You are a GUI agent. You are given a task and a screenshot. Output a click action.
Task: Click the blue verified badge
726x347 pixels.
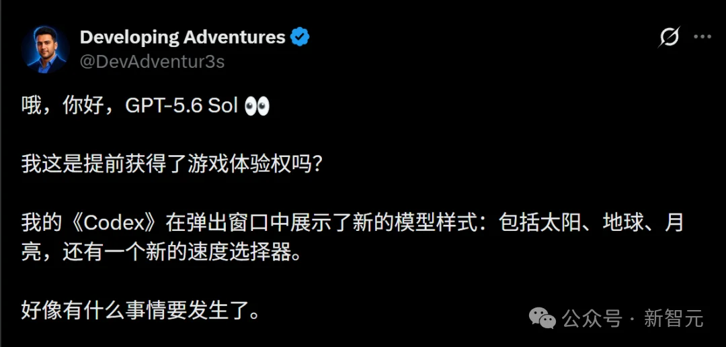coord(300,37)
